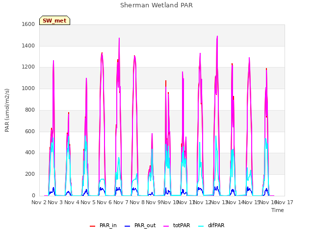
Task: Click the 200 y-axis tick label
Action: [30, 174]
